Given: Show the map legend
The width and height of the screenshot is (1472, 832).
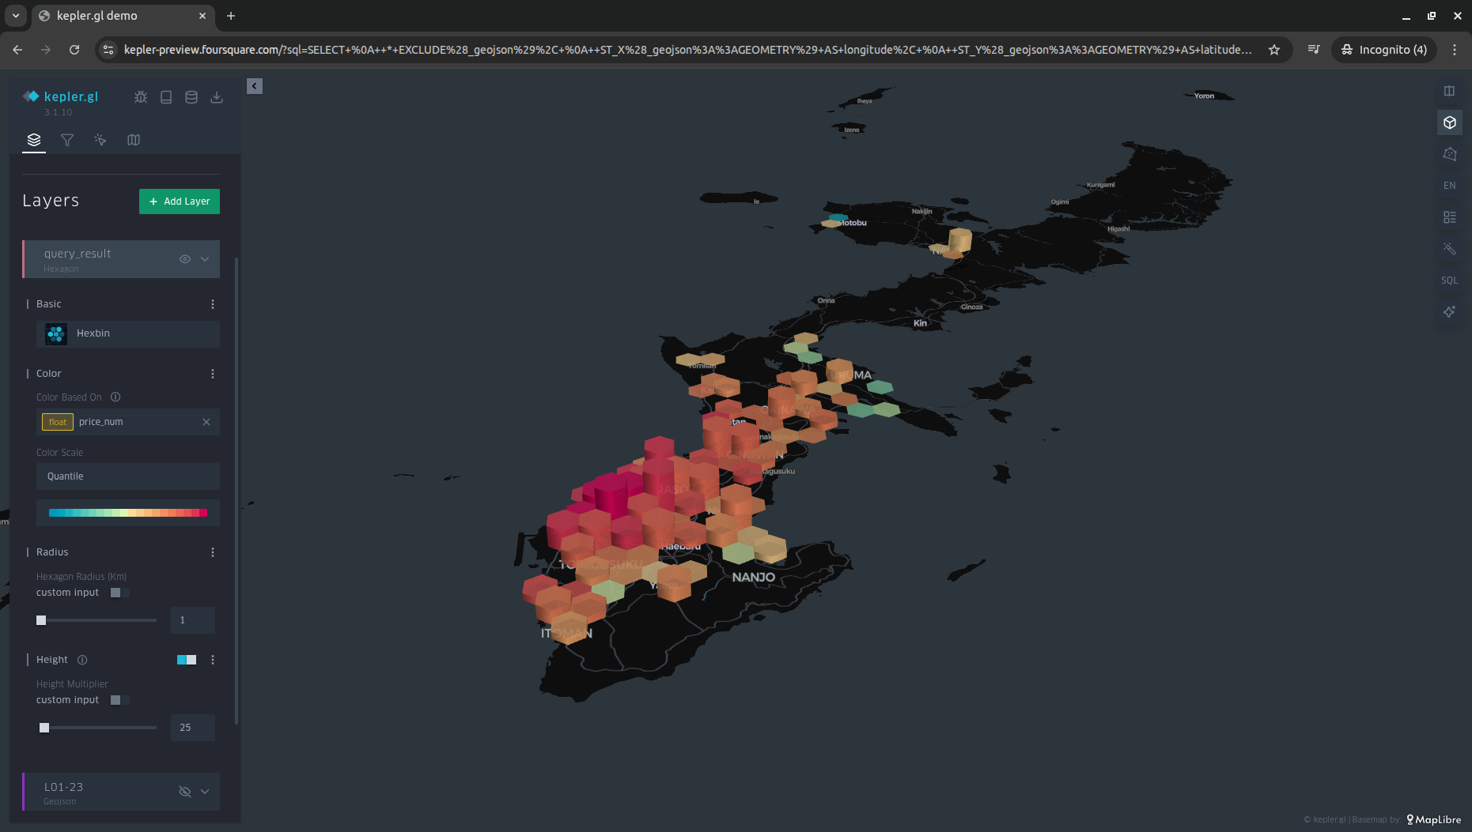Looking at the screenshot, I should [x=1449, y=217].
